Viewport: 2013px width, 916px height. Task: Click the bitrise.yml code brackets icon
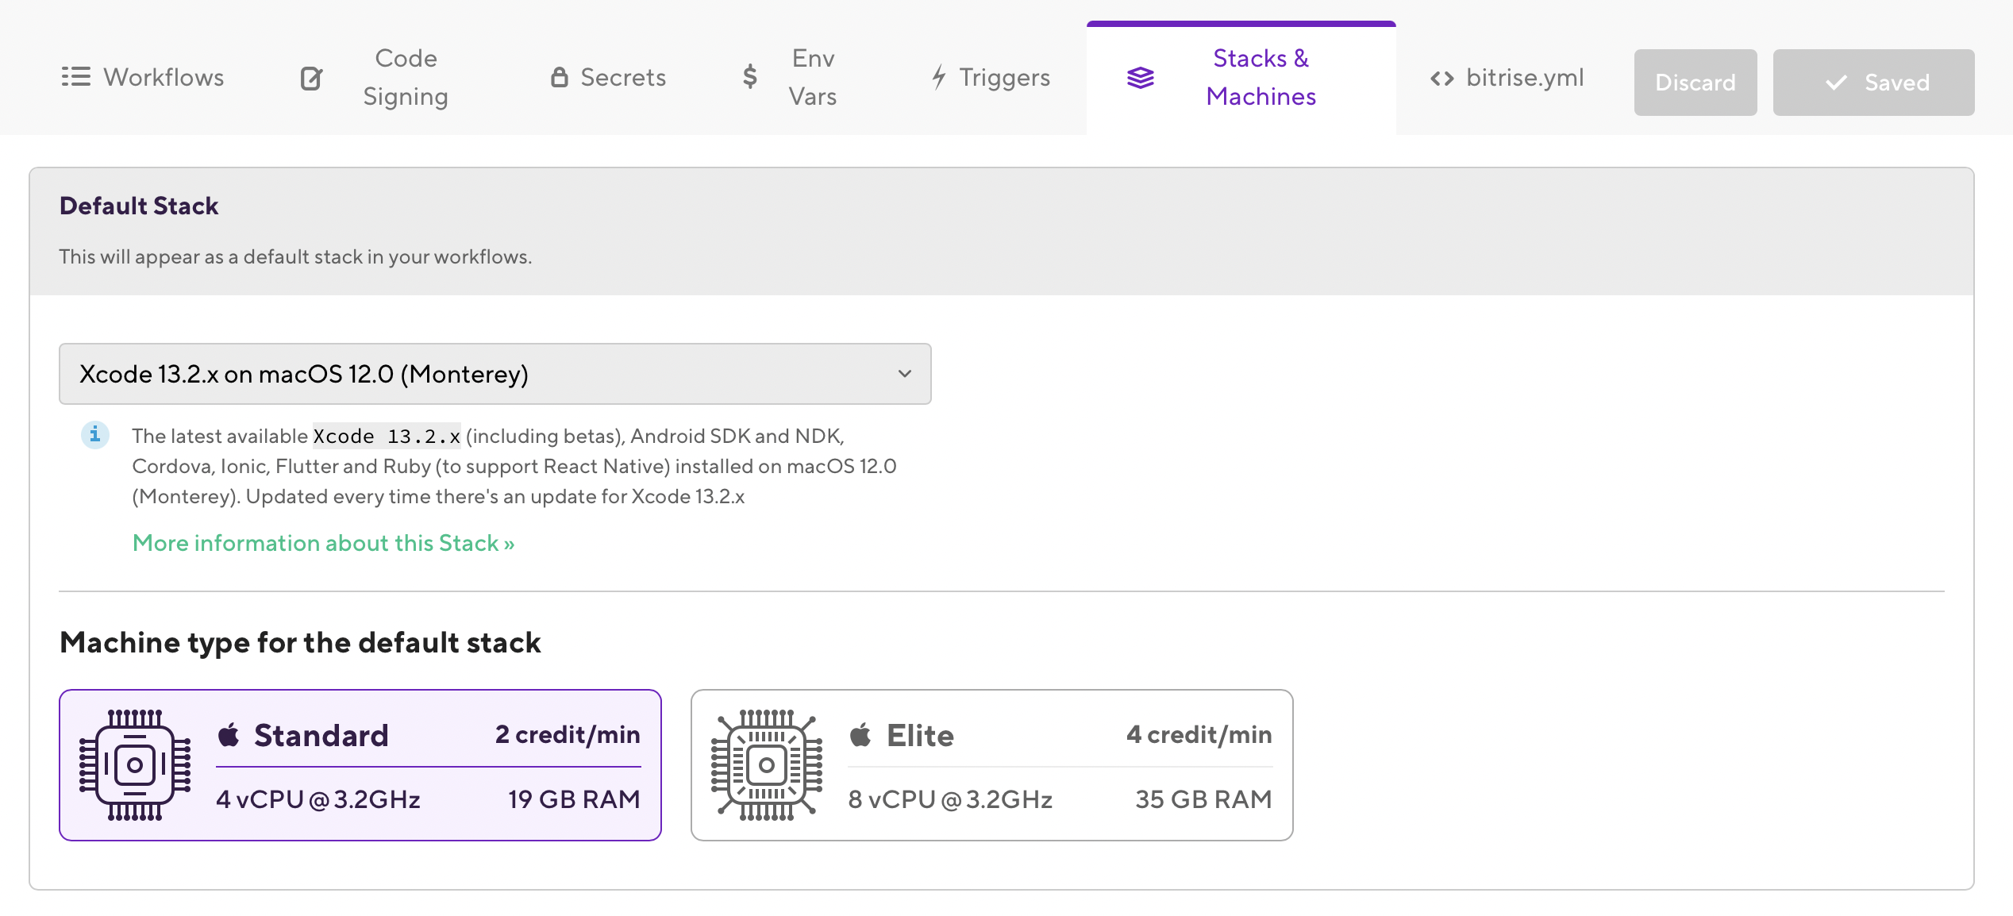1442,78
